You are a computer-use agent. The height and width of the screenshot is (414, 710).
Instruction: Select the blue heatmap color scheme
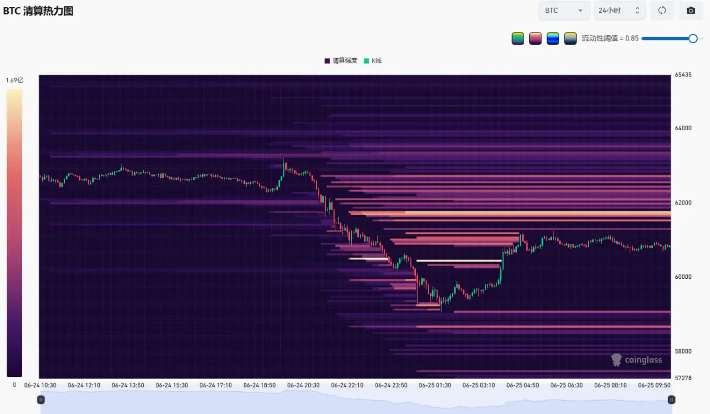553,38
